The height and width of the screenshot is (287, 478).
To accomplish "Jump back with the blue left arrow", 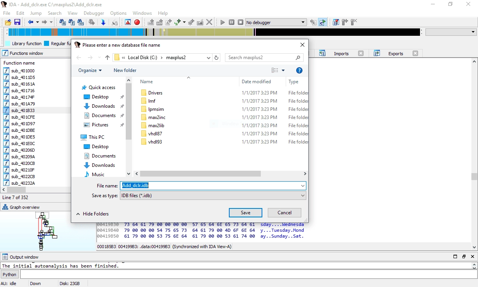I will (x=31, y=22).
